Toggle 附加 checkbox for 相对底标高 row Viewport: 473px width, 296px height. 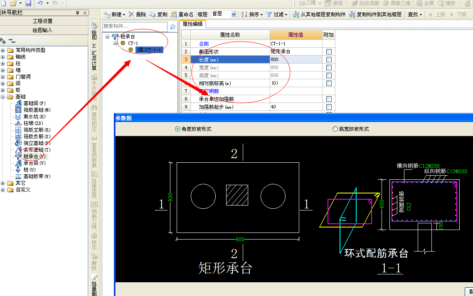click(x=329, y=83)
